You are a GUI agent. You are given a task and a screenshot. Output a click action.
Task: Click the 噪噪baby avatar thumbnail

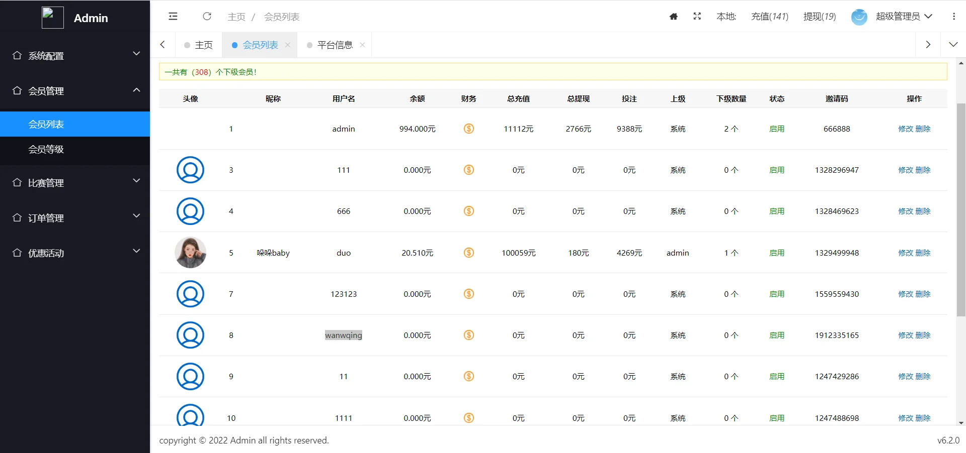pyautogui.click(x=190, y=253)
